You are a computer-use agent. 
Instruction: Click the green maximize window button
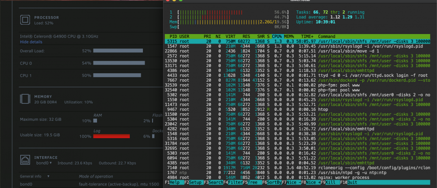[180, 0]
